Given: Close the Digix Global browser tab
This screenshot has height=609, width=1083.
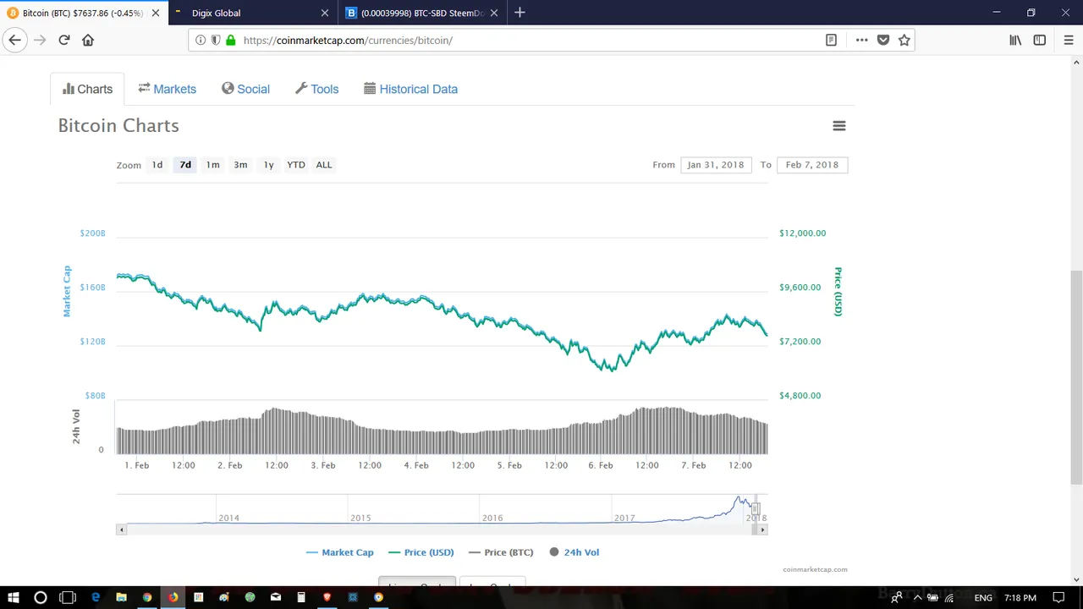Looking at the screenshot, I should 324,13.
